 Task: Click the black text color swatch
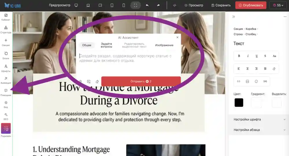(x=239, y=103)
